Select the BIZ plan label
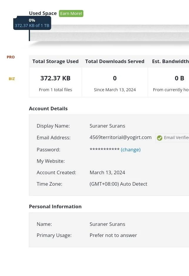189x276 pixels. (12, 79)
